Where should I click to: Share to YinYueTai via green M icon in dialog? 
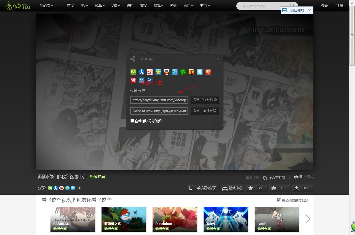[x=133, y=72]
